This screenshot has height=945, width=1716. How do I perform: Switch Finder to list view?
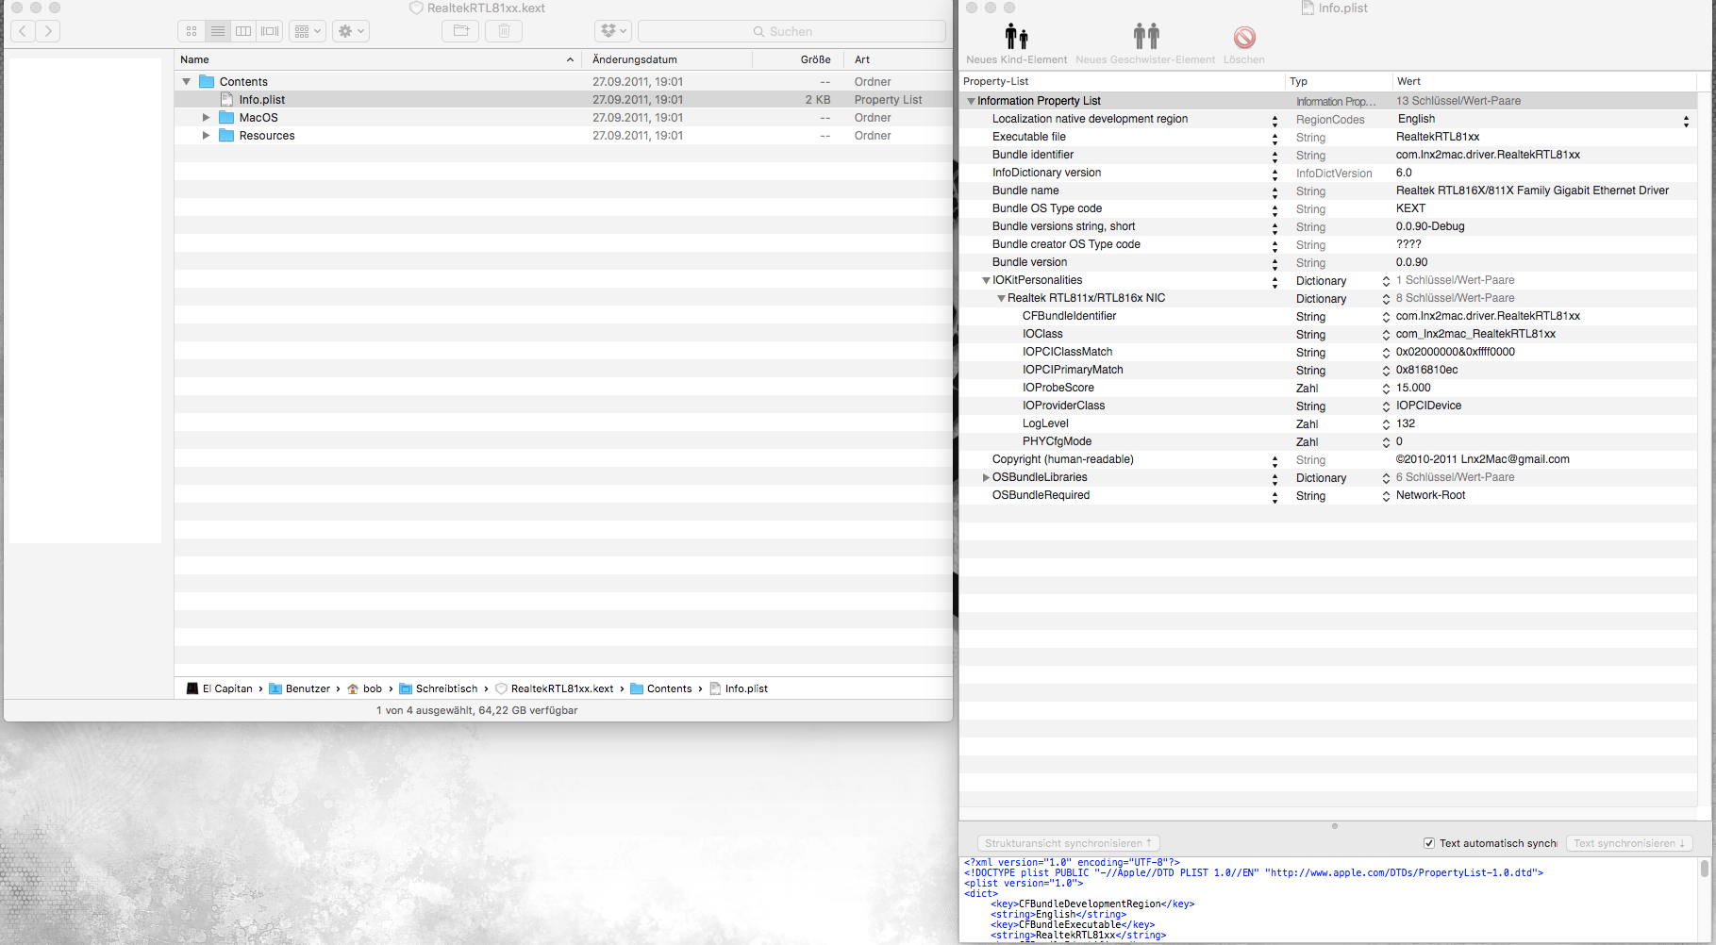pyautogui.click(x=218, y=31)
